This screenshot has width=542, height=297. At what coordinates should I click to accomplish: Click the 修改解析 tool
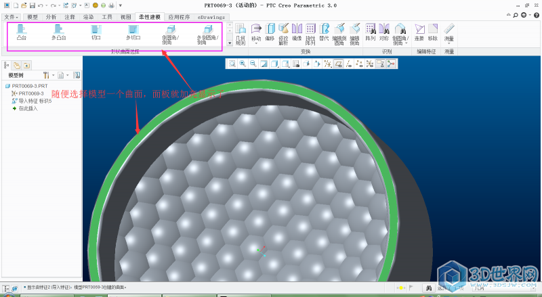tap(283, 35)
